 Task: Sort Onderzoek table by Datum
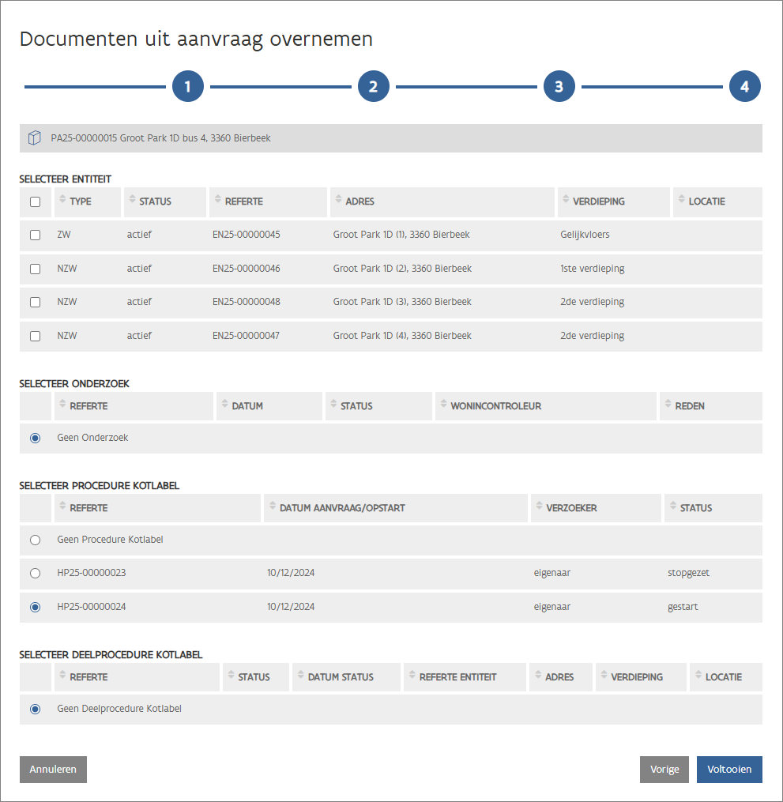(247, 406)
